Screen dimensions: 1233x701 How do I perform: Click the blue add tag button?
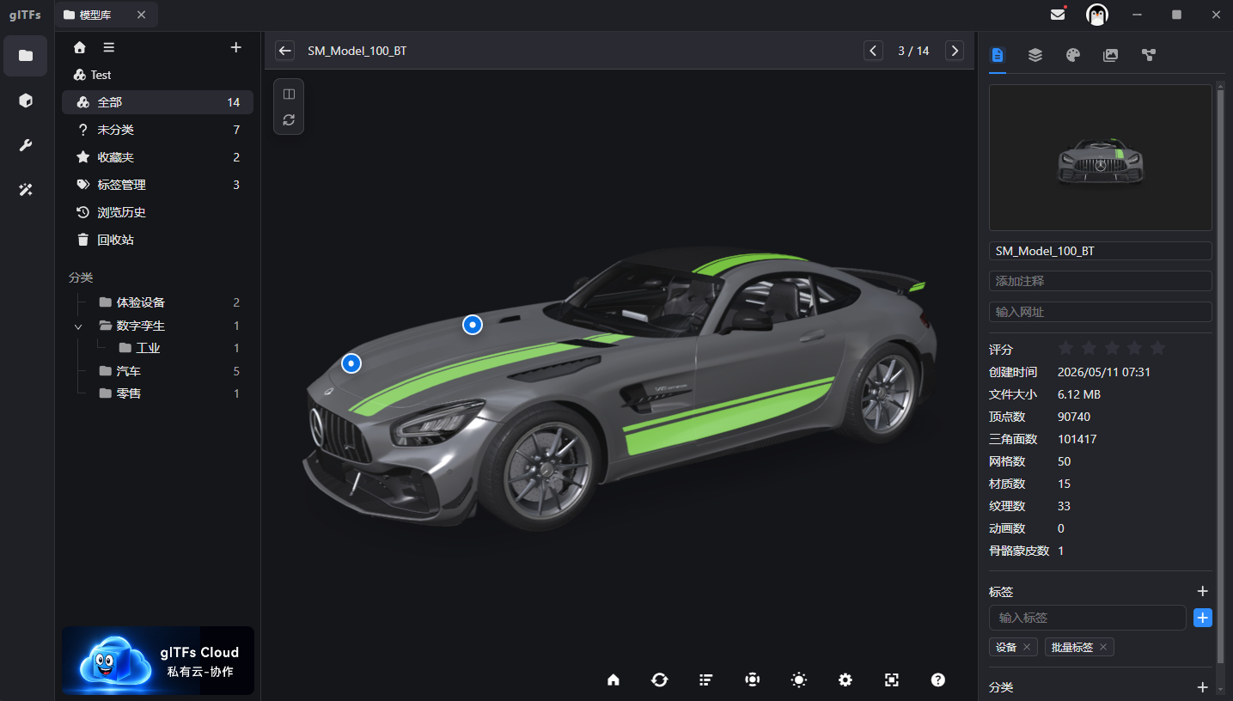point(1203,618)
